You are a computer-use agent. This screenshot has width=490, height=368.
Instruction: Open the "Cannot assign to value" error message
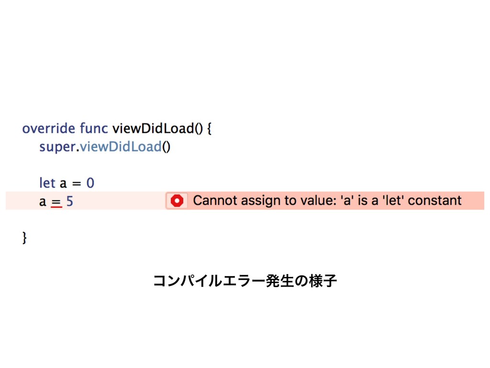pyautogui.click(x=327, y=201)
